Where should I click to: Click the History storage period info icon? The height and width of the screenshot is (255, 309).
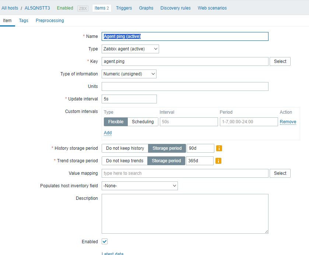(x=219, y=148)
